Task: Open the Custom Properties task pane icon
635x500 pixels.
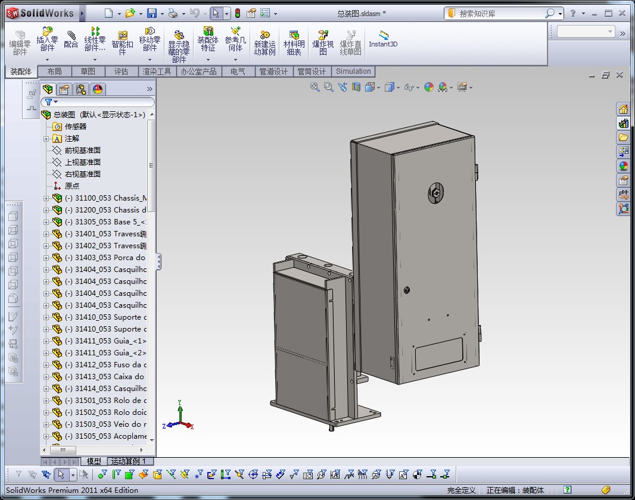Action: pyautogui.click(x=623, y=180)
